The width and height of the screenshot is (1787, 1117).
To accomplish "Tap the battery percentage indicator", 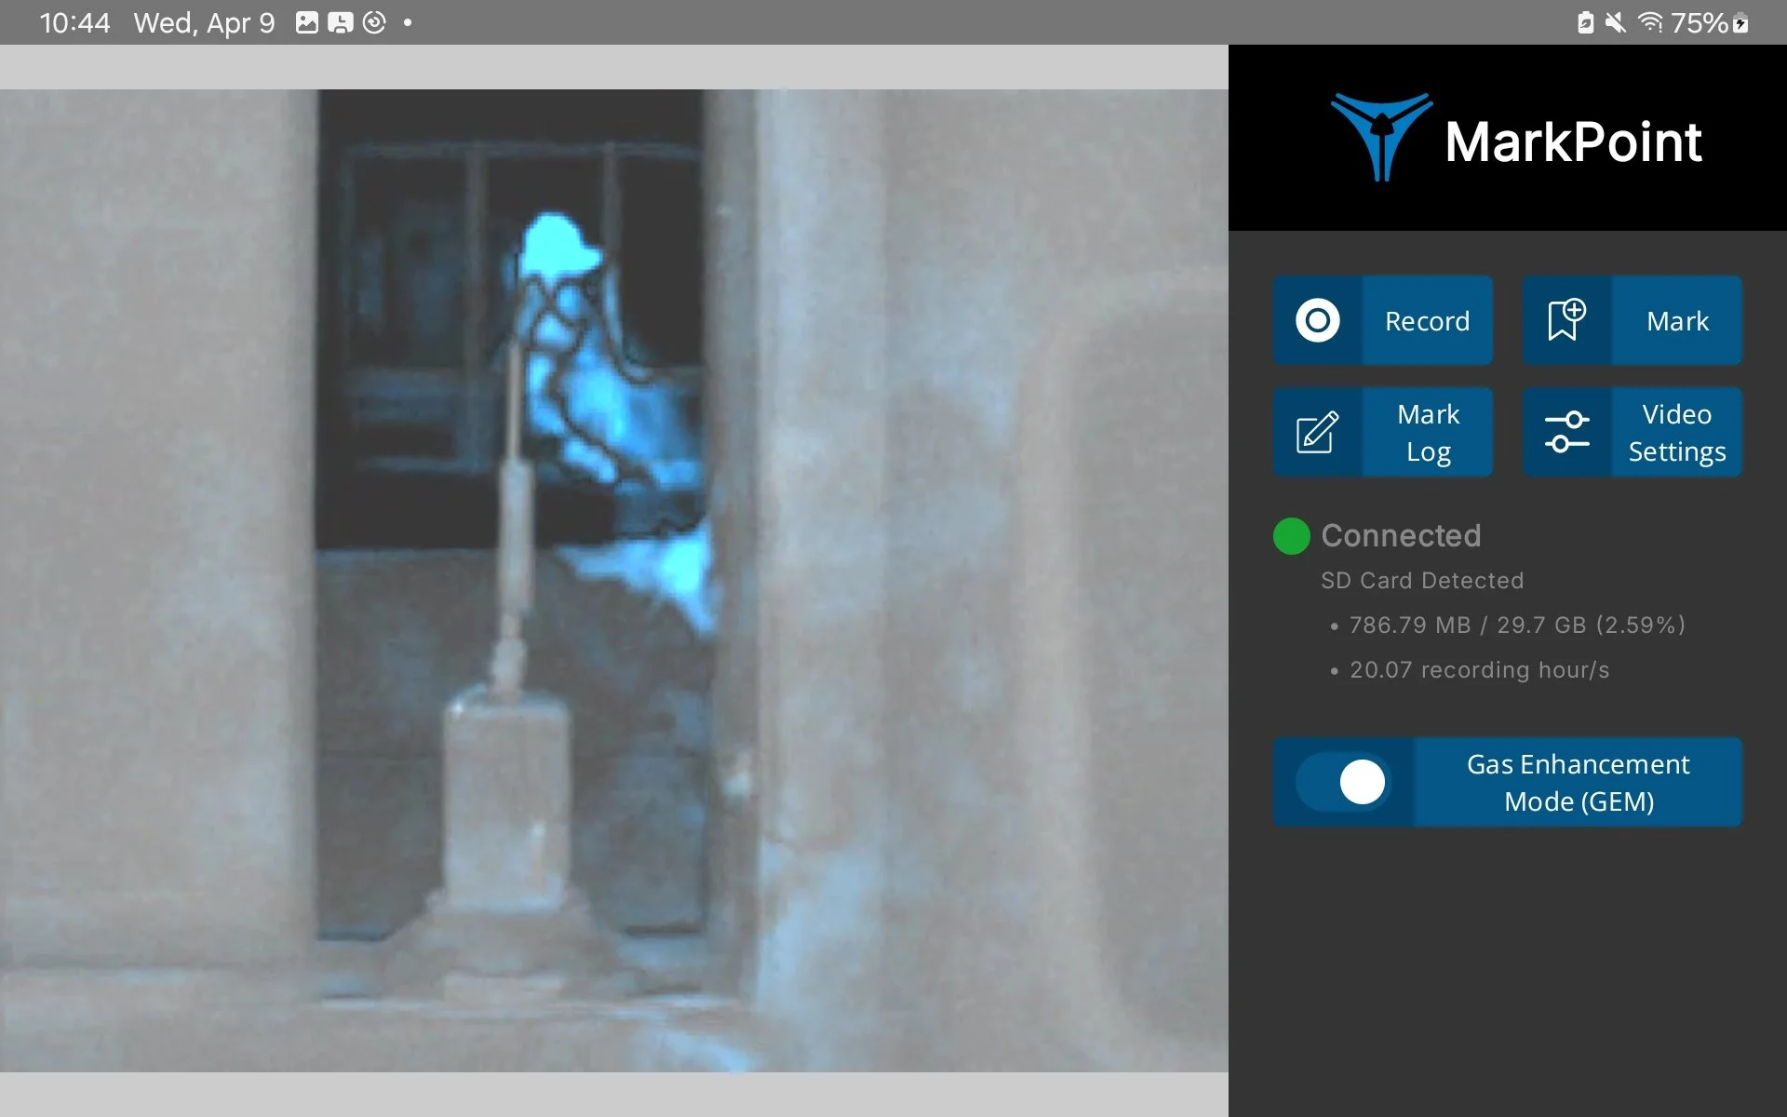I will (1699, 22).
